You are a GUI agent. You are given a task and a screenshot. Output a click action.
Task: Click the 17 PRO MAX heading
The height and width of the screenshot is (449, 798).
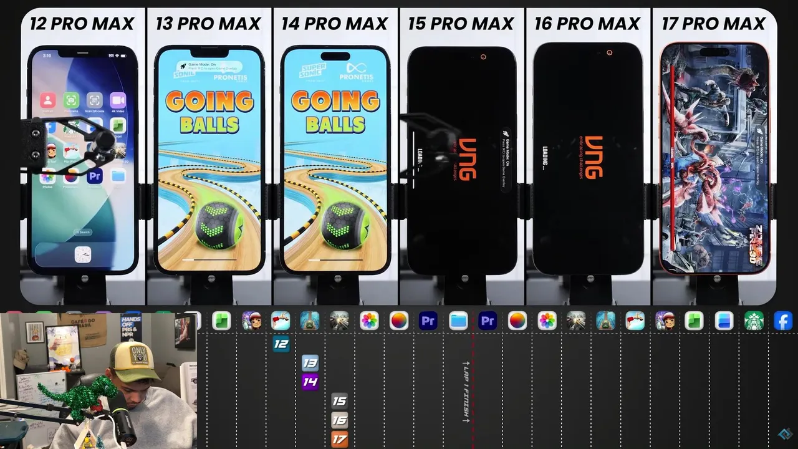coord(714,24)
